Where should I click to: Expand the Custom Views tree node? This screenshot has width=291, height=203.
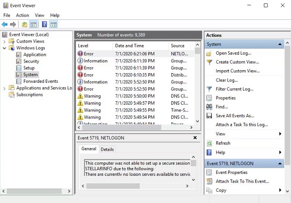click(4, 42)
